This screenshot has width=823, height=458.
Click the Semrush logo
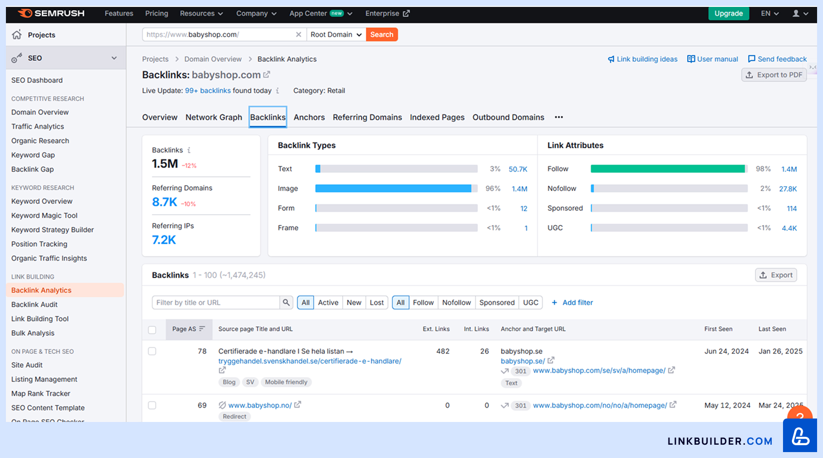coord(51,13)
